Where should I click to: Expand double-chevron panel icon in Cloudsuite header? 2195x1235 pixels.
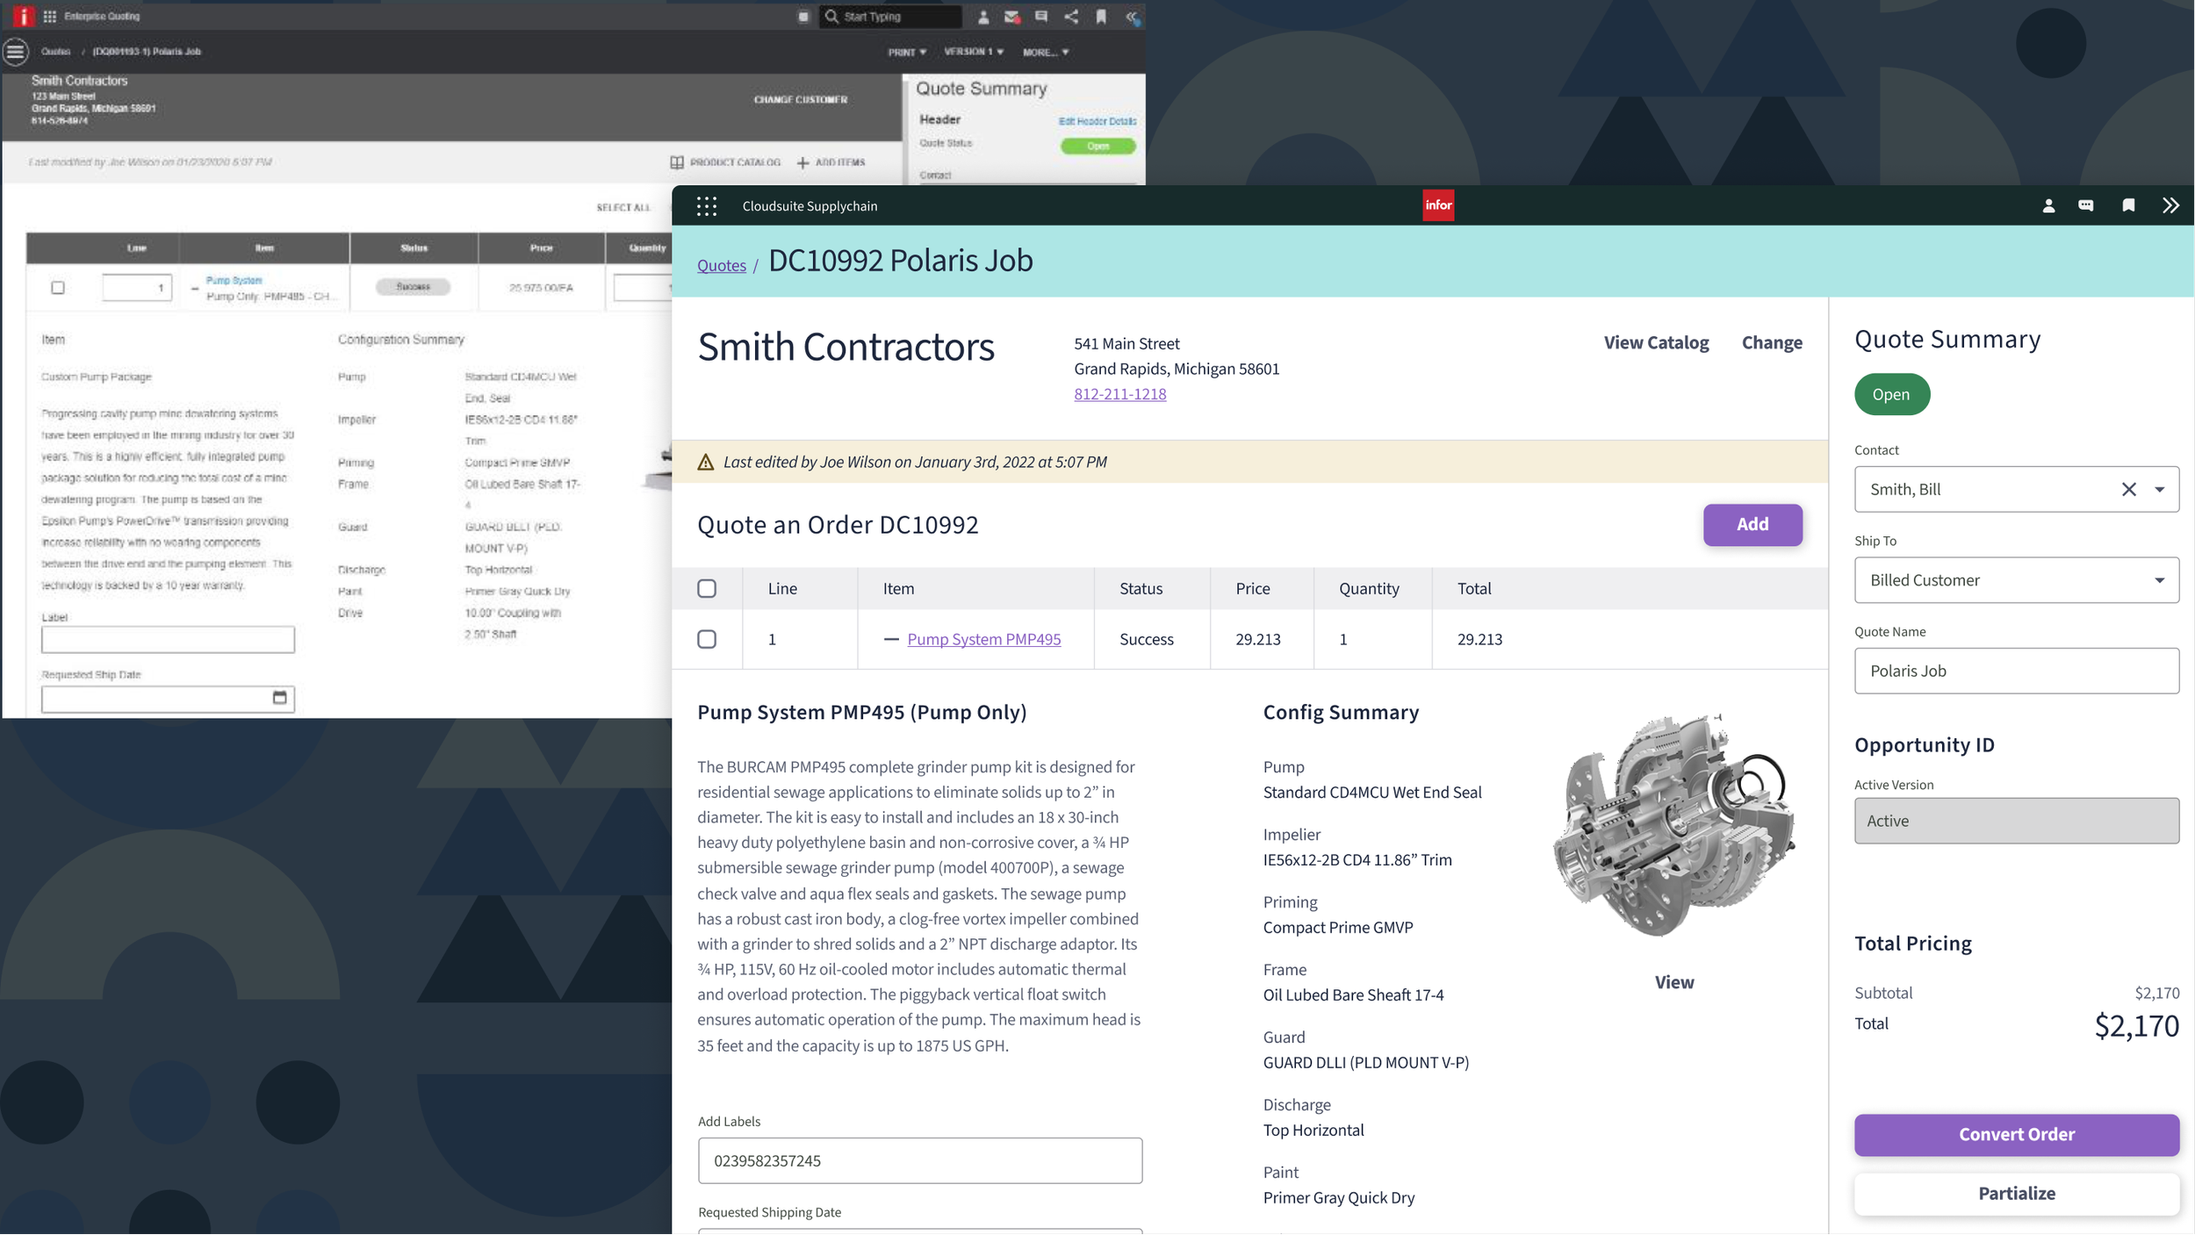click(2170, 205)
